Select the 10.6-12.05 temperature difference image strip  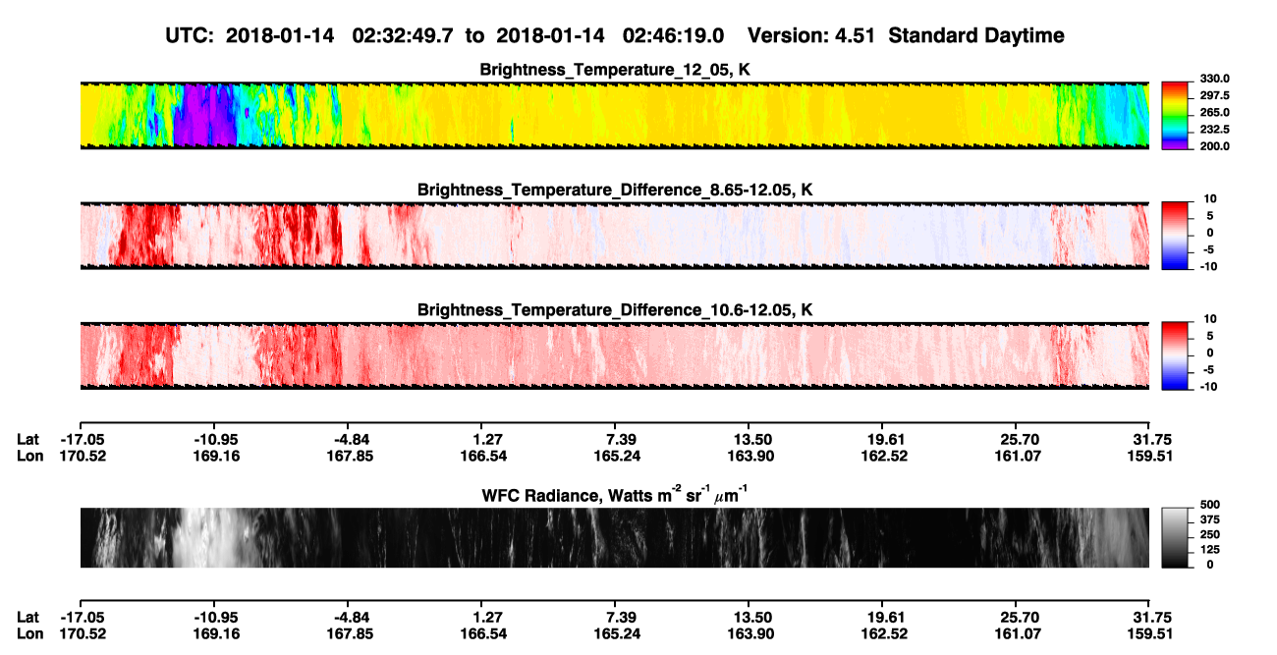point(614,355)
